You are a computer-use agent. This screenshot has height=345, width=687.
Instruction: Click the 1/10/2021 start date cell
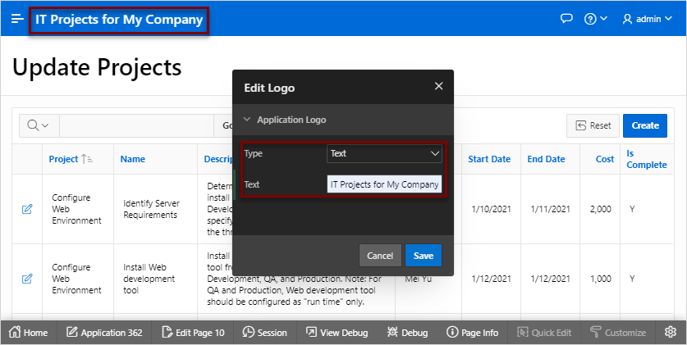(x=491, y=209)
